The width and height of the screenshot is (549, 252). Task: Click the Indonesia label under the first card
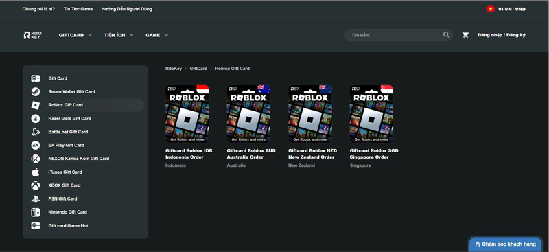point(176,165)
